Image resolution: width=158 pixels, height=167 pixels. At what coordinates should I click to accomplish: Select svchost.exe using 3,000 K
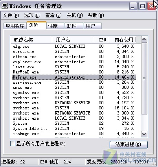point(74,113)
